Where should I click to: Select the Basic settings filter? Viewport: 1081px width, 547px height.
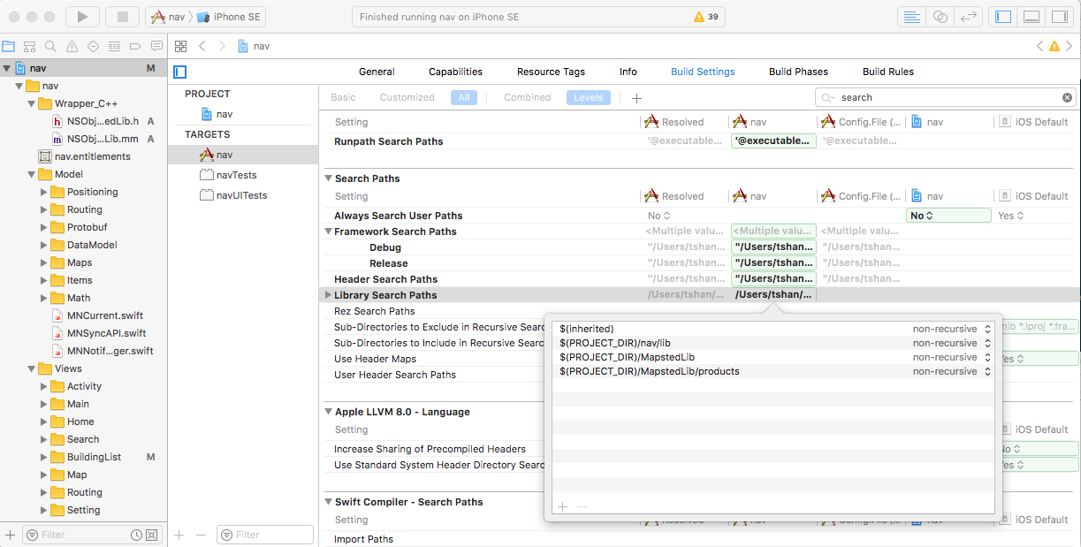[343, 97]
